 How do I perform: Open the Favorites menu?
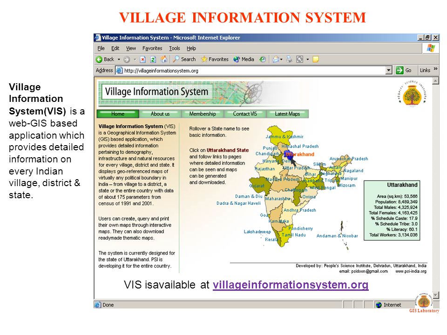click(152, 48)
